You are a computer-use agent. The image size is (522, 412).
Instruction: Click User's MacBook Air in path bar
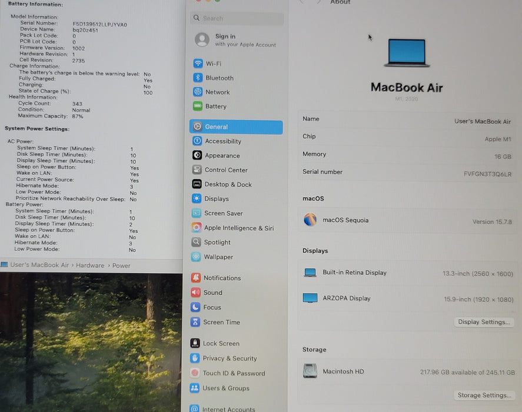coord(39,265)
